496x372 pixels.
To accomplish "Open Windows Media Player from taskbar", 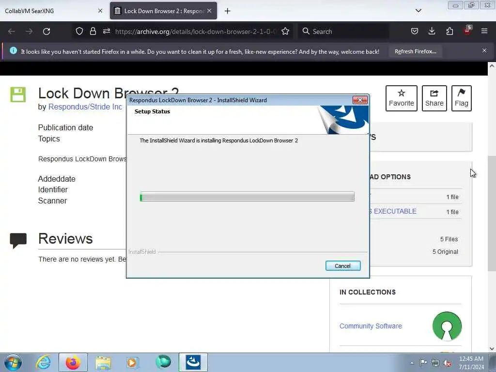I will click(x=132, y=362).
